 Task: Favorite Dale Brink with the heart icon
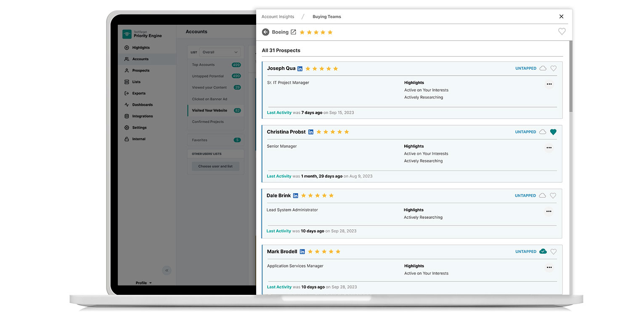point(553,196)
